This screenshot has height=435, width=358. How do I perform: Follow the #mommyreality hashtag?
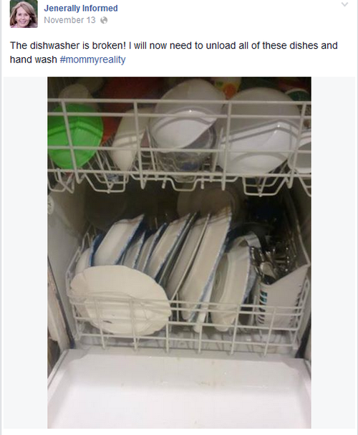click(x=92, y=59)
